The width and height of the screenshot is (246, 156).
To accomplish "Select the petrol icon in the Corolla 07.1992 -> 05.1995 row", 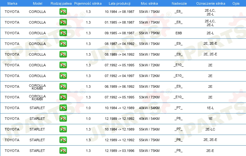I will coord(63,65).
